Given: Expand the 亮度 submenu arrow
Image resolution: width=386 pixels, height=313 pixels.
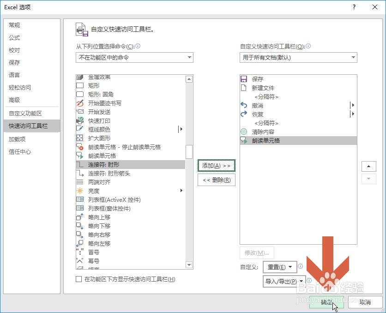Looking at the screenshot, I should 181,191.
